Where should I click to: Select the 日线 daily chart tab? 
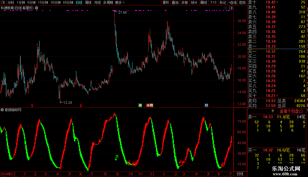[79, 2]
